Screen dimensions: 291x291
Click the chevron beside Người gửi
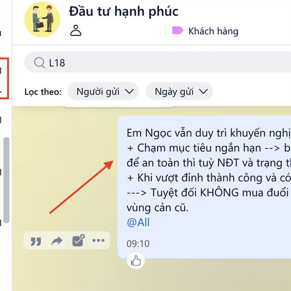tap(129, 91)
